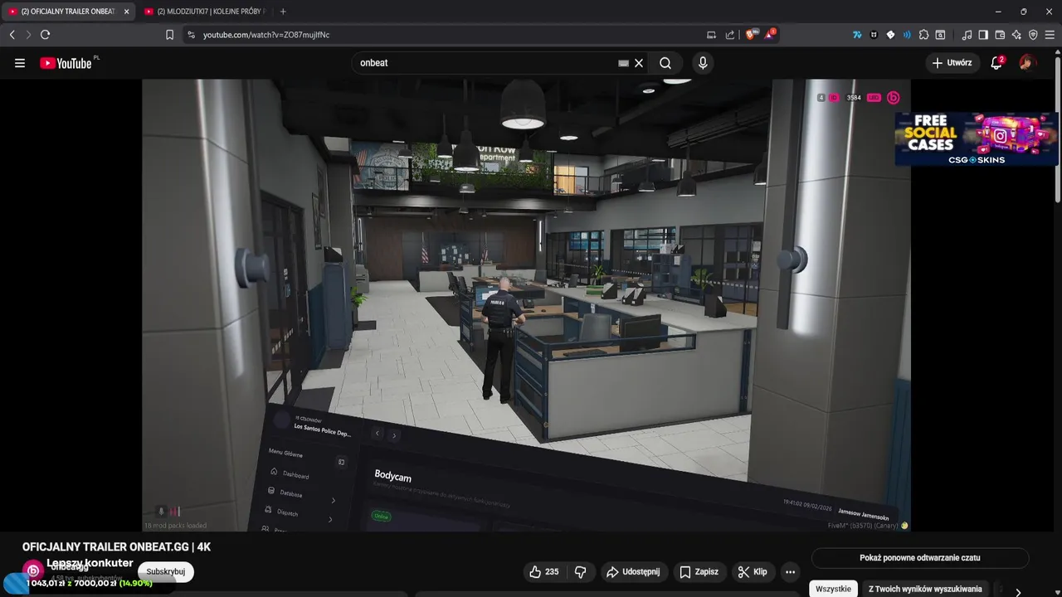
Task: Close the OFICJALNY TRAILER tab
Action: pyautogui.click(x=126, y=12)
